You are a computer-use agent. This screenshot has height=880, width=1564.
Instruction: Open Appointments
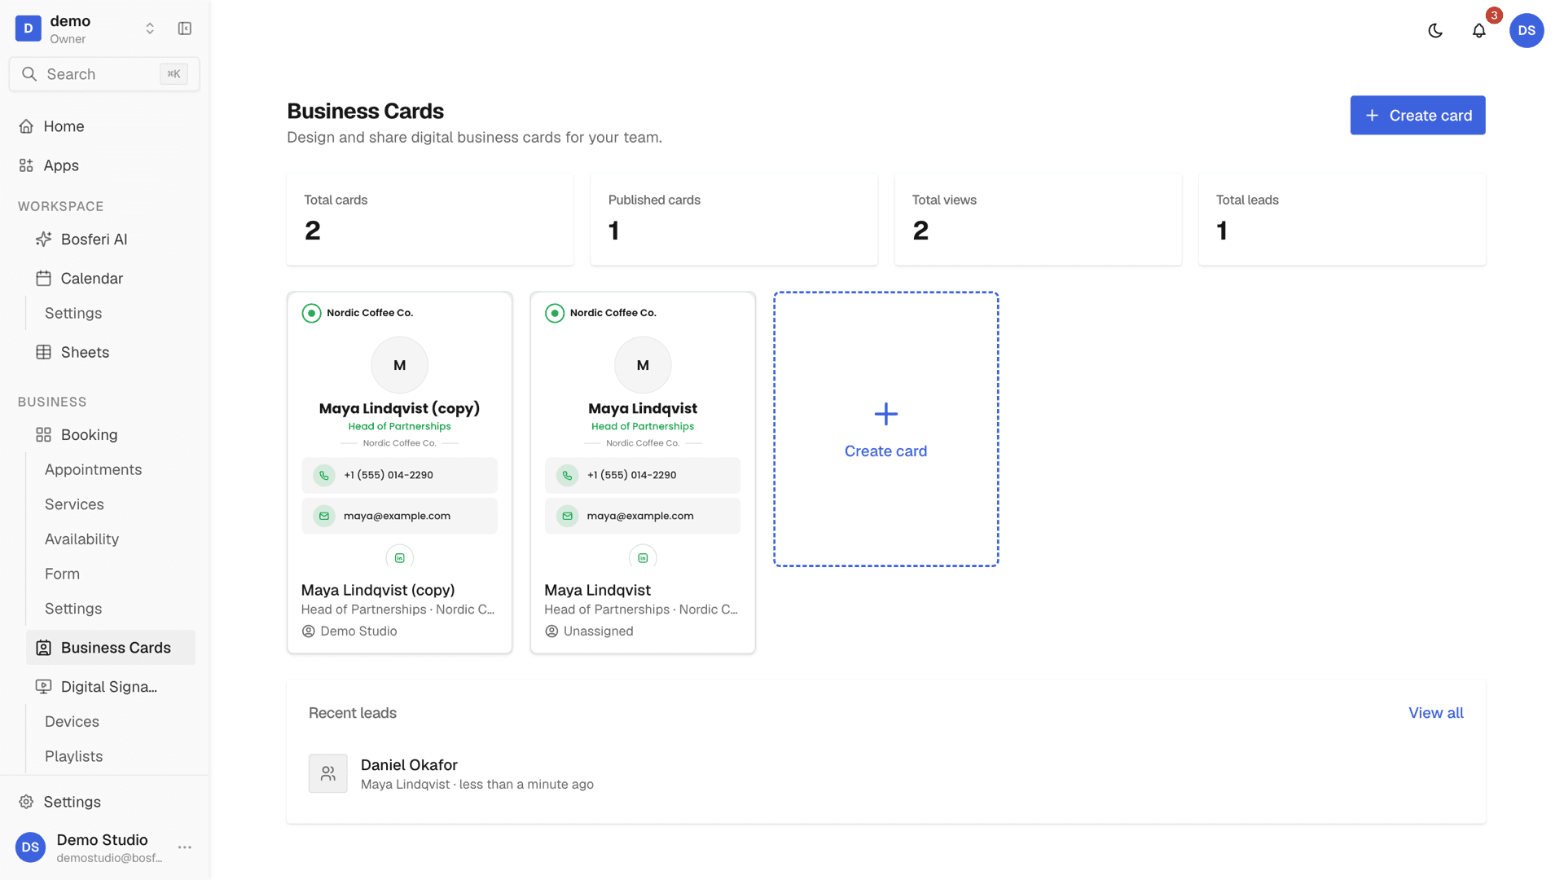point(93,470)
